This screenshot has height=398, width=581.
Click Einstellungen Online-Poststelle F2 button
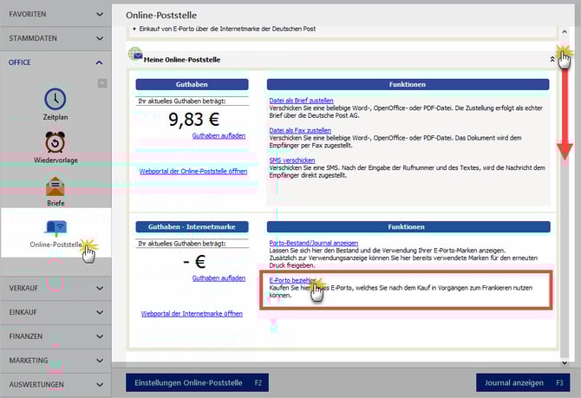click(198, 382)
